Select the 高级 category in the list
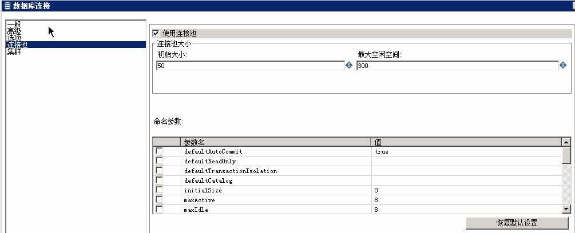 tap(76, 31)
